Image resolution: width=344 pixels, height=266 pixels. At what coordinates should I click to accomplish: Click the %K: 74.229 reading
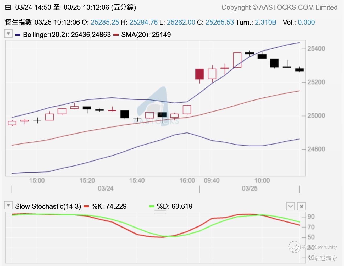(109, 206)
